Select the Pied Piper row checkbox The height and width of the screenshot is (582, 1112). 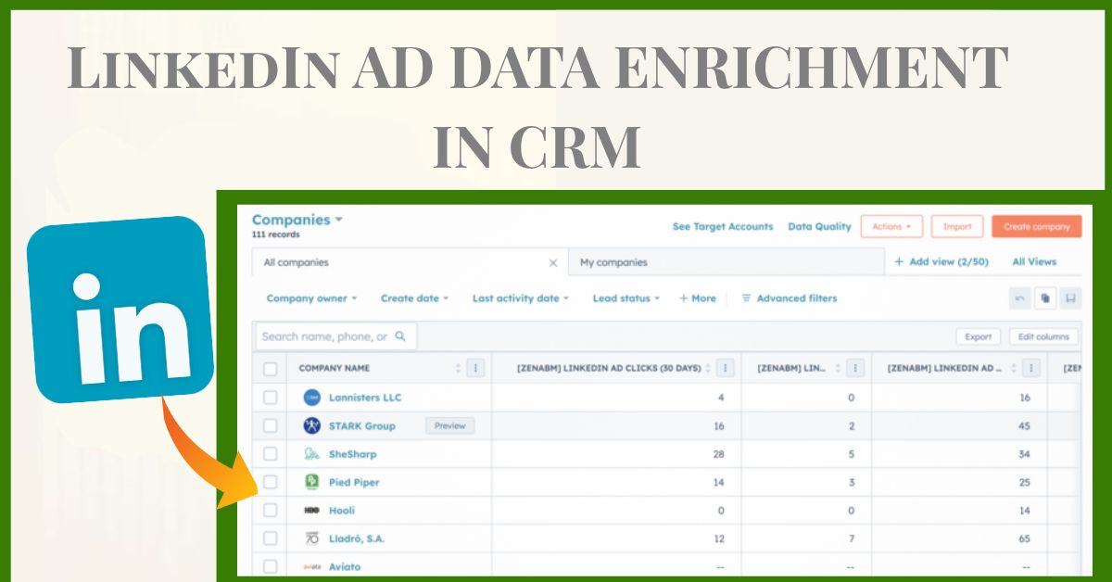tap(271, 482)
